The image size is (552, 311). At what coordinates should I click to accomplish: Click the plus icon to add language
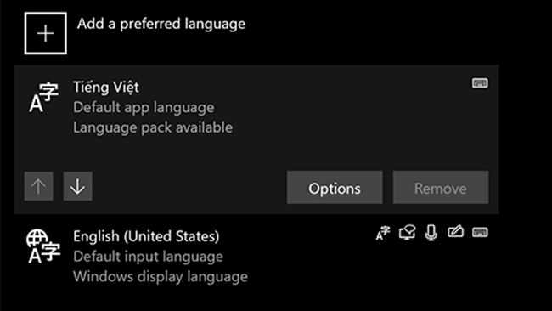(x=45, y=33)
